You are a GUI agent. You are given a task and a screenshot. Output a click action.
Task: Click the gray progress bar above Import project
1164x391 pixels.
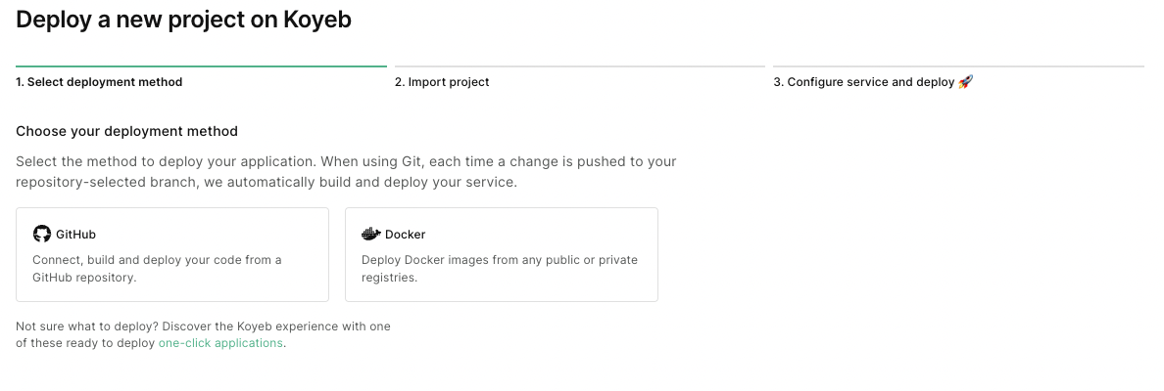point(579,66)
